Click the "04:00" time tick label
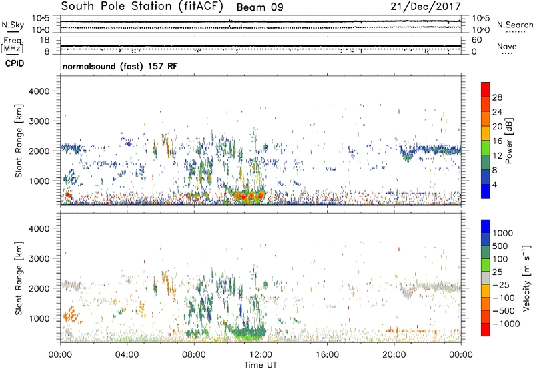 pyautogui.click(x=127, y=355)
